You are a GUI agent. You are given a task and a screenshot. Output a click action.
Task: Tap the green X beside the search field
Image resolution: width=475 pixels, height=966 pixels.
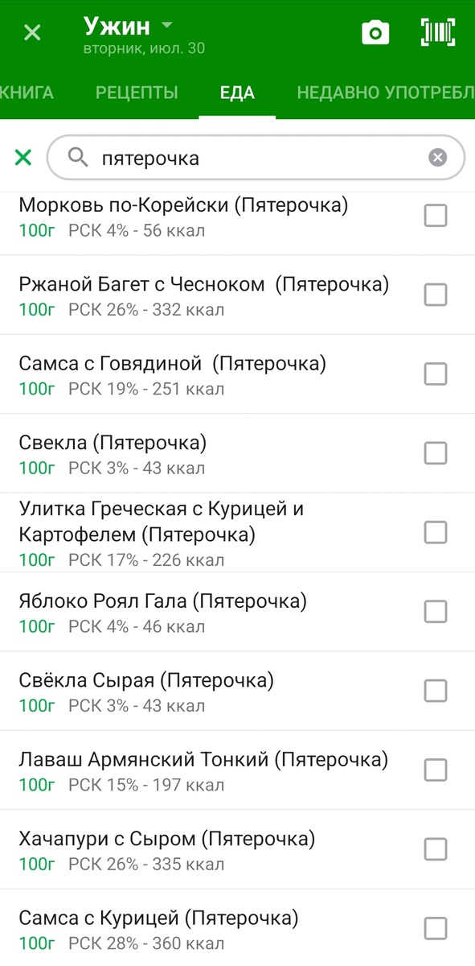(x=23, y=158)
